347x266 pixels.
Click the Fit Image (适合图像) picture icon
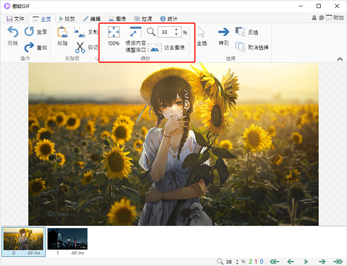tap(155, 47)
